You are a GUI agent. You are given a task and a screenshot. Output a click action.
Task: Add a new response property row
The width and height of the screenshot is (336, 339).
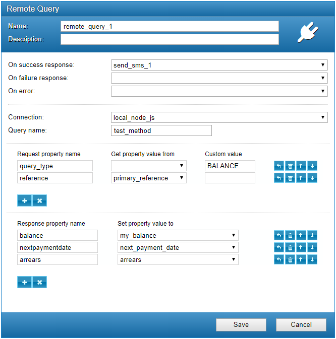click(x=24, y=282)
